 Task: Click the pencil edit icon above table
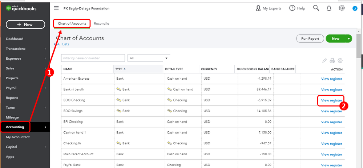[324, 60]
